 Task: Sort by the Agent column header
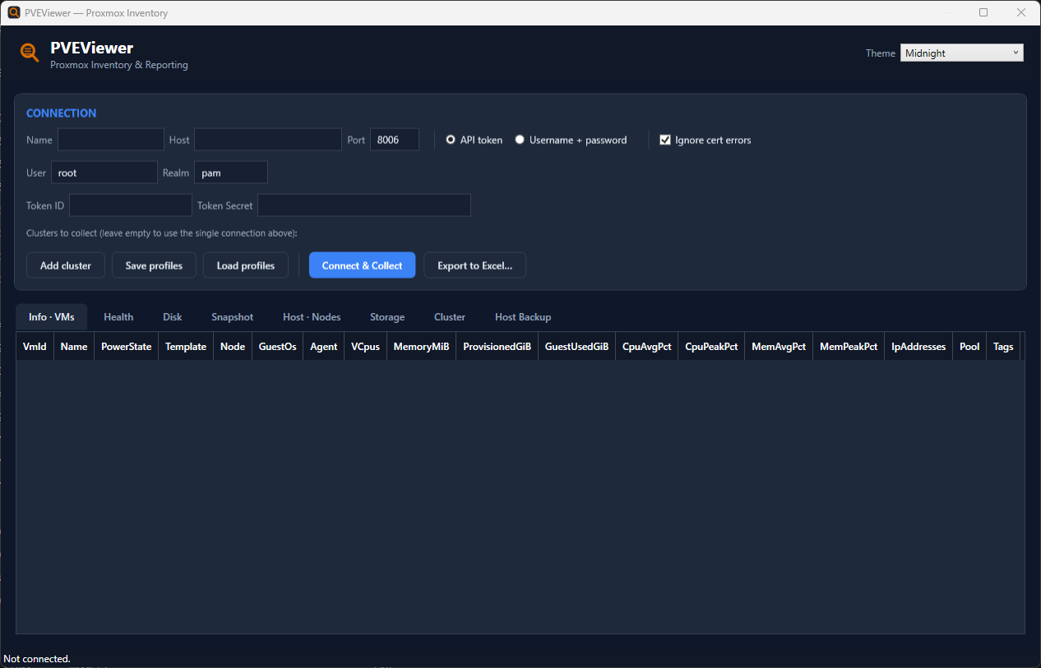pyautogui.click(x=324, y=347)
